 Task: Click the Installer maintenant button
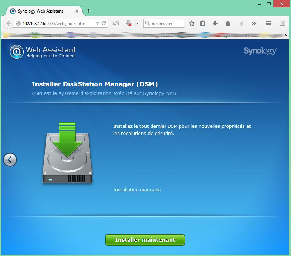point(145,240)
